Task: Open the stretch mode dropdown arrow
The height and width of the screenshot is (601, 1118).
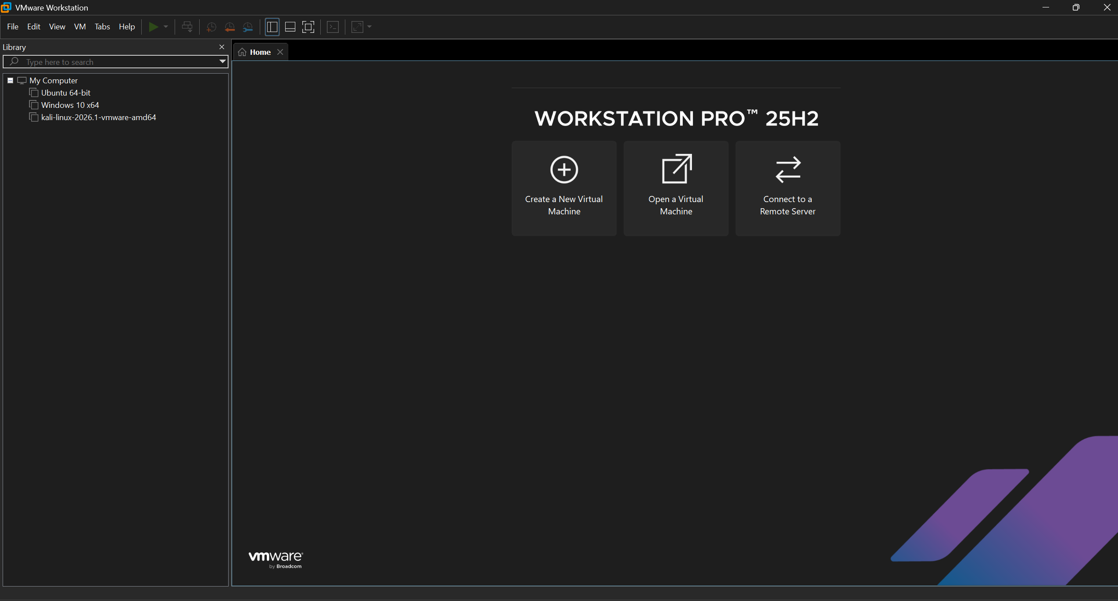Action: 369,27
